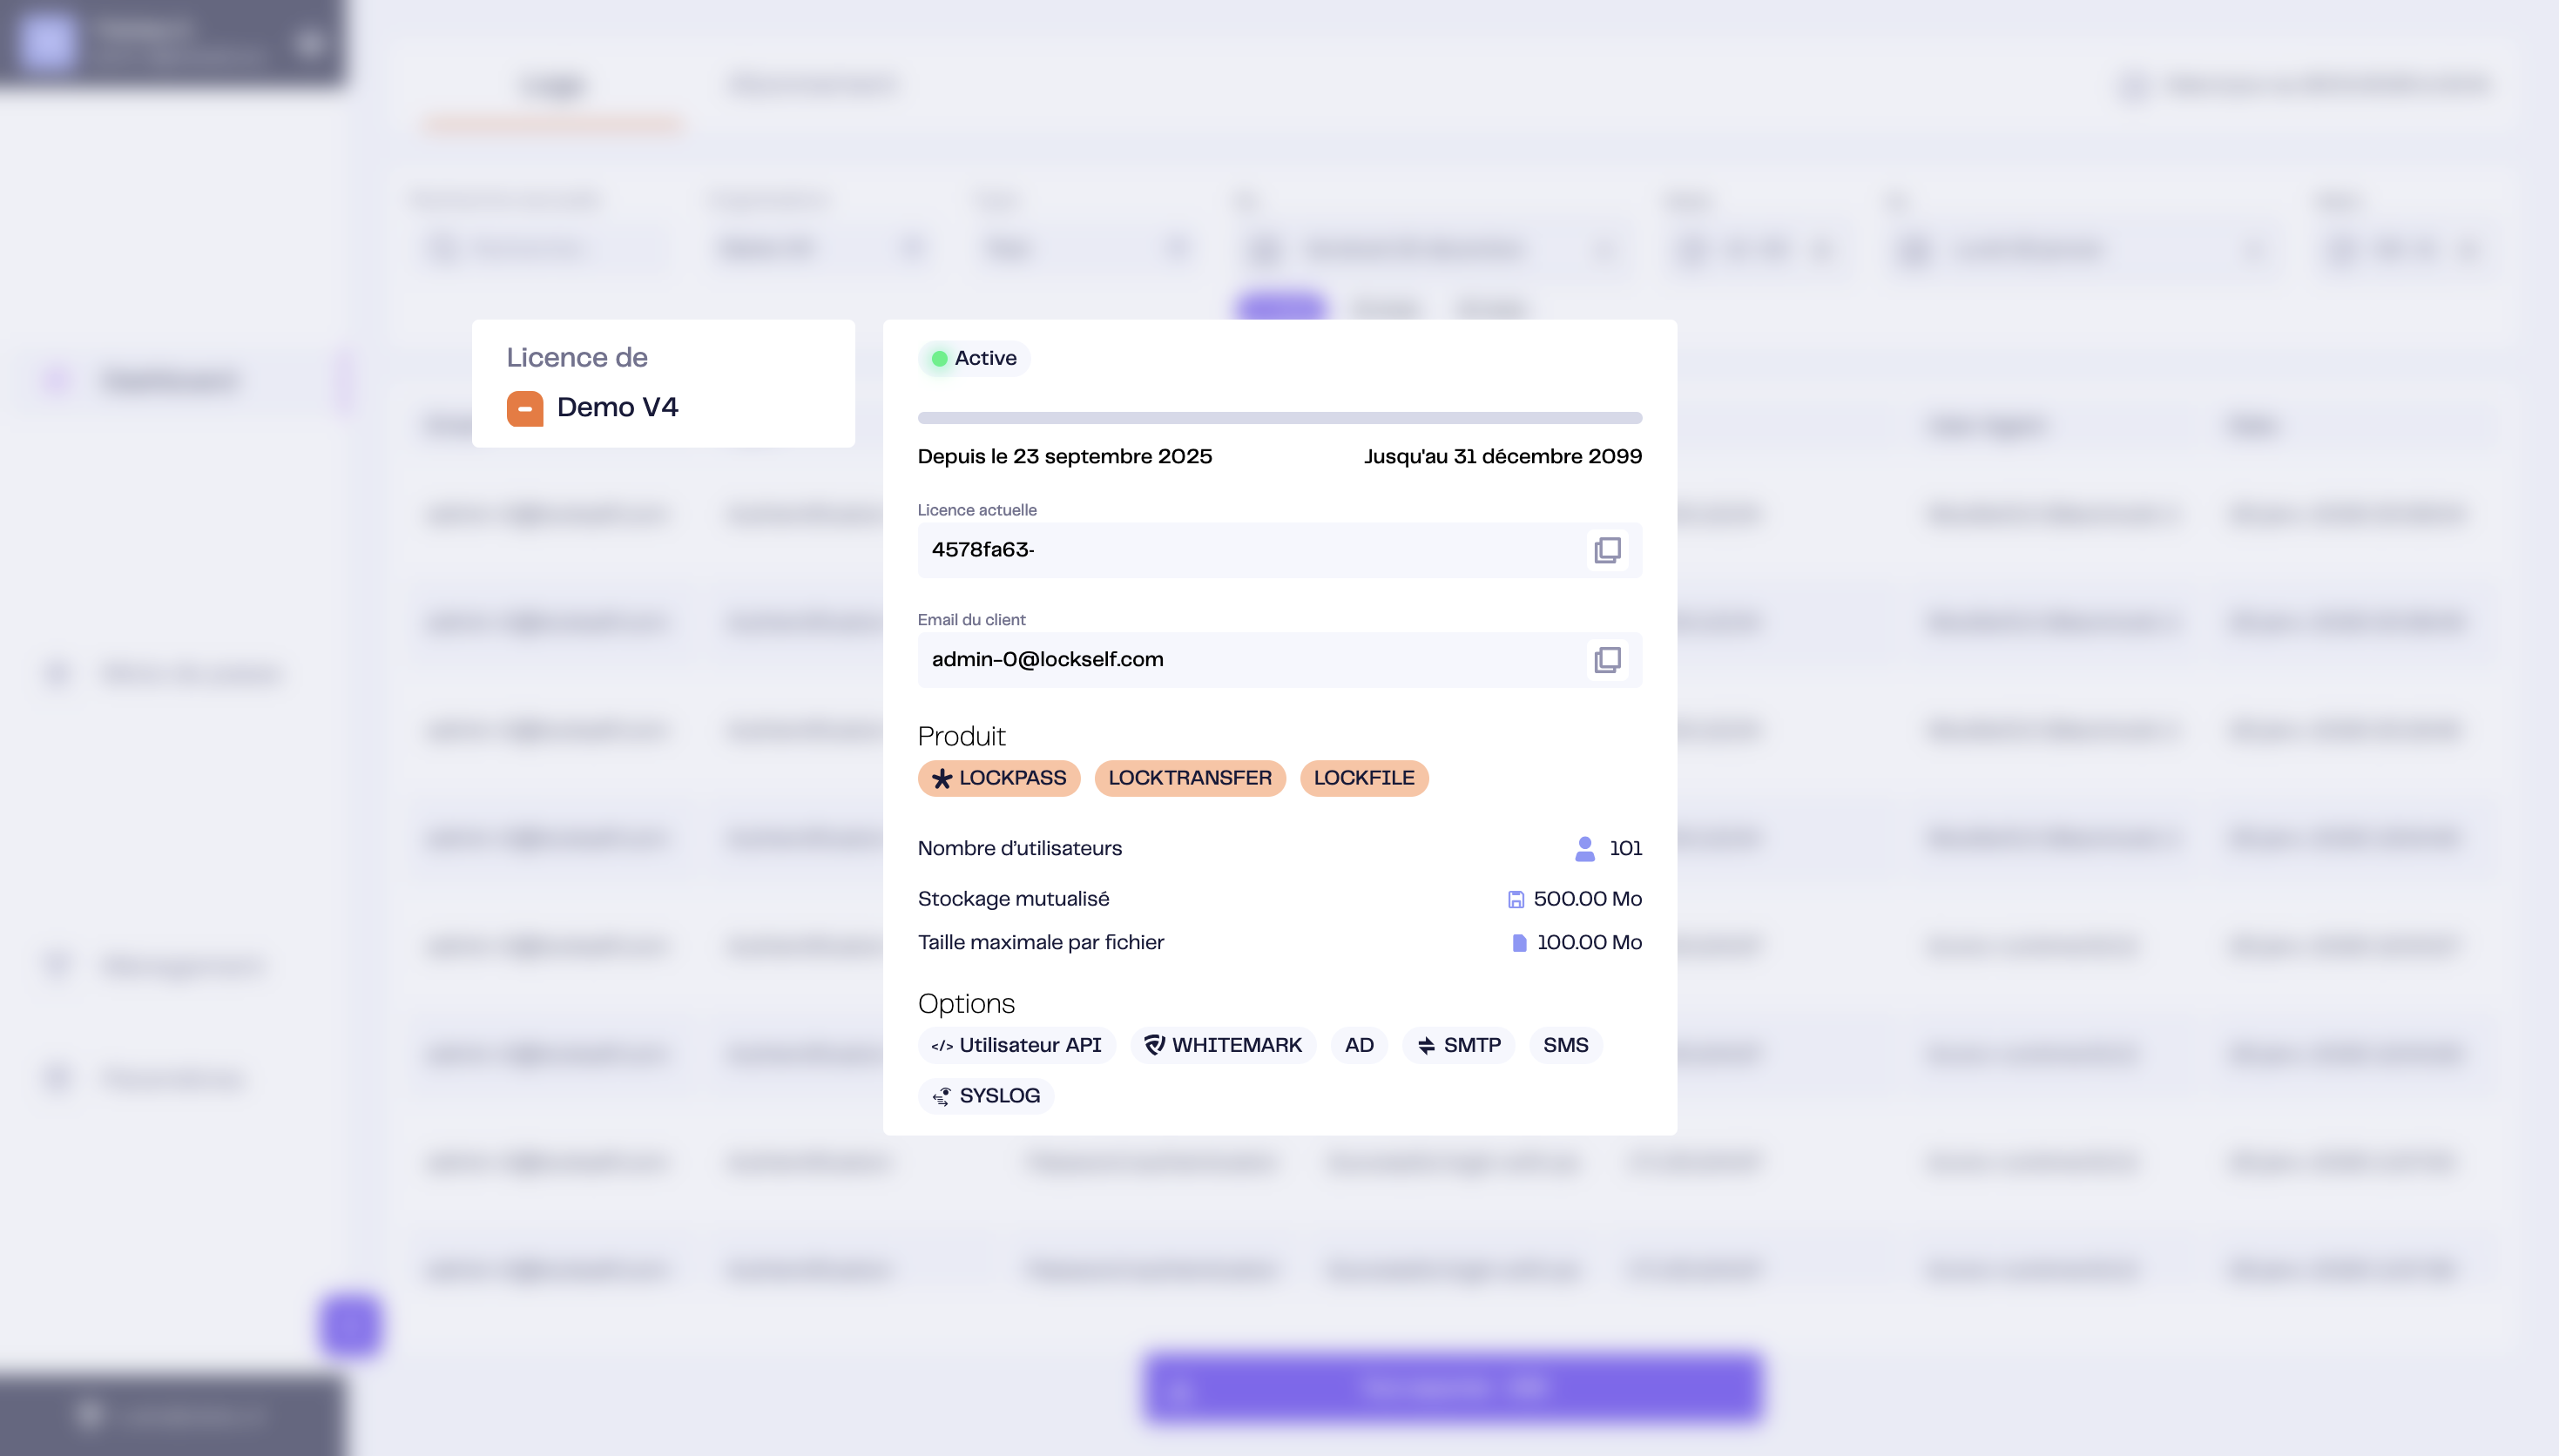The width and height of the screenshot is (2559, 1456).
Task: Click the storage disk icon beside 500.00 Mo
Action: tap(1516, 899)
